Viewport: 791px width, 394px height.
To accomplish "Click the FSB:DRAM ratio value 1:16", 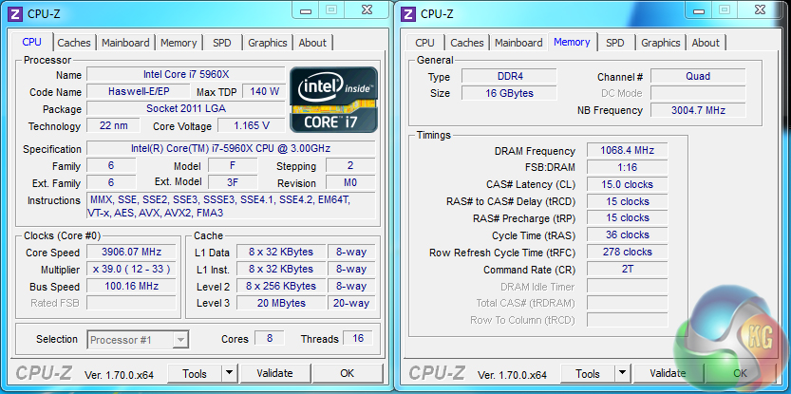I will [x=627, y=167].
